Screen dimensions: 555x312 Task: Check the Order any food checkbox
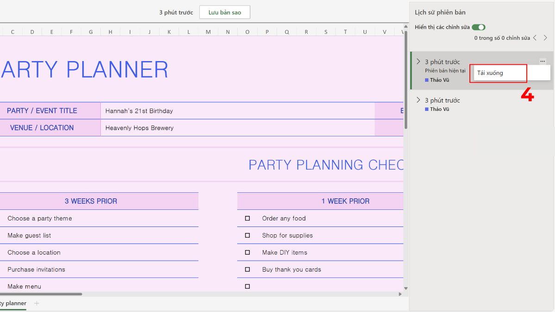(247, 218)
